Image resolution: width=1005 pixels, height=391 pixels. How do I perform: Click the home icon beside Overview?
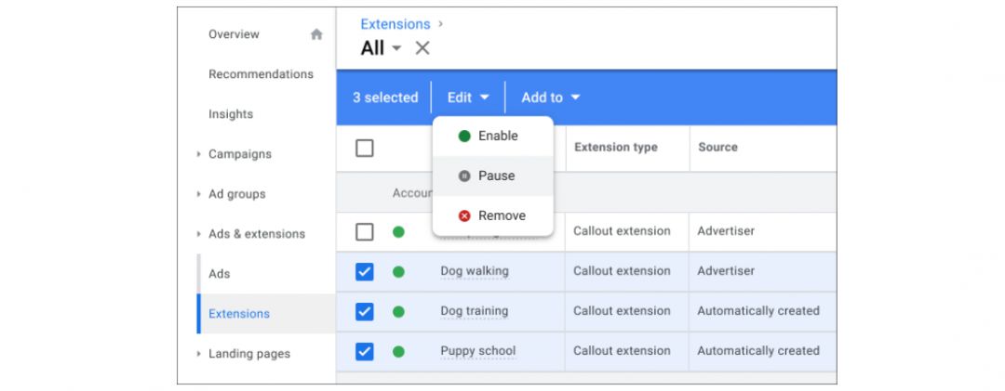316,34
